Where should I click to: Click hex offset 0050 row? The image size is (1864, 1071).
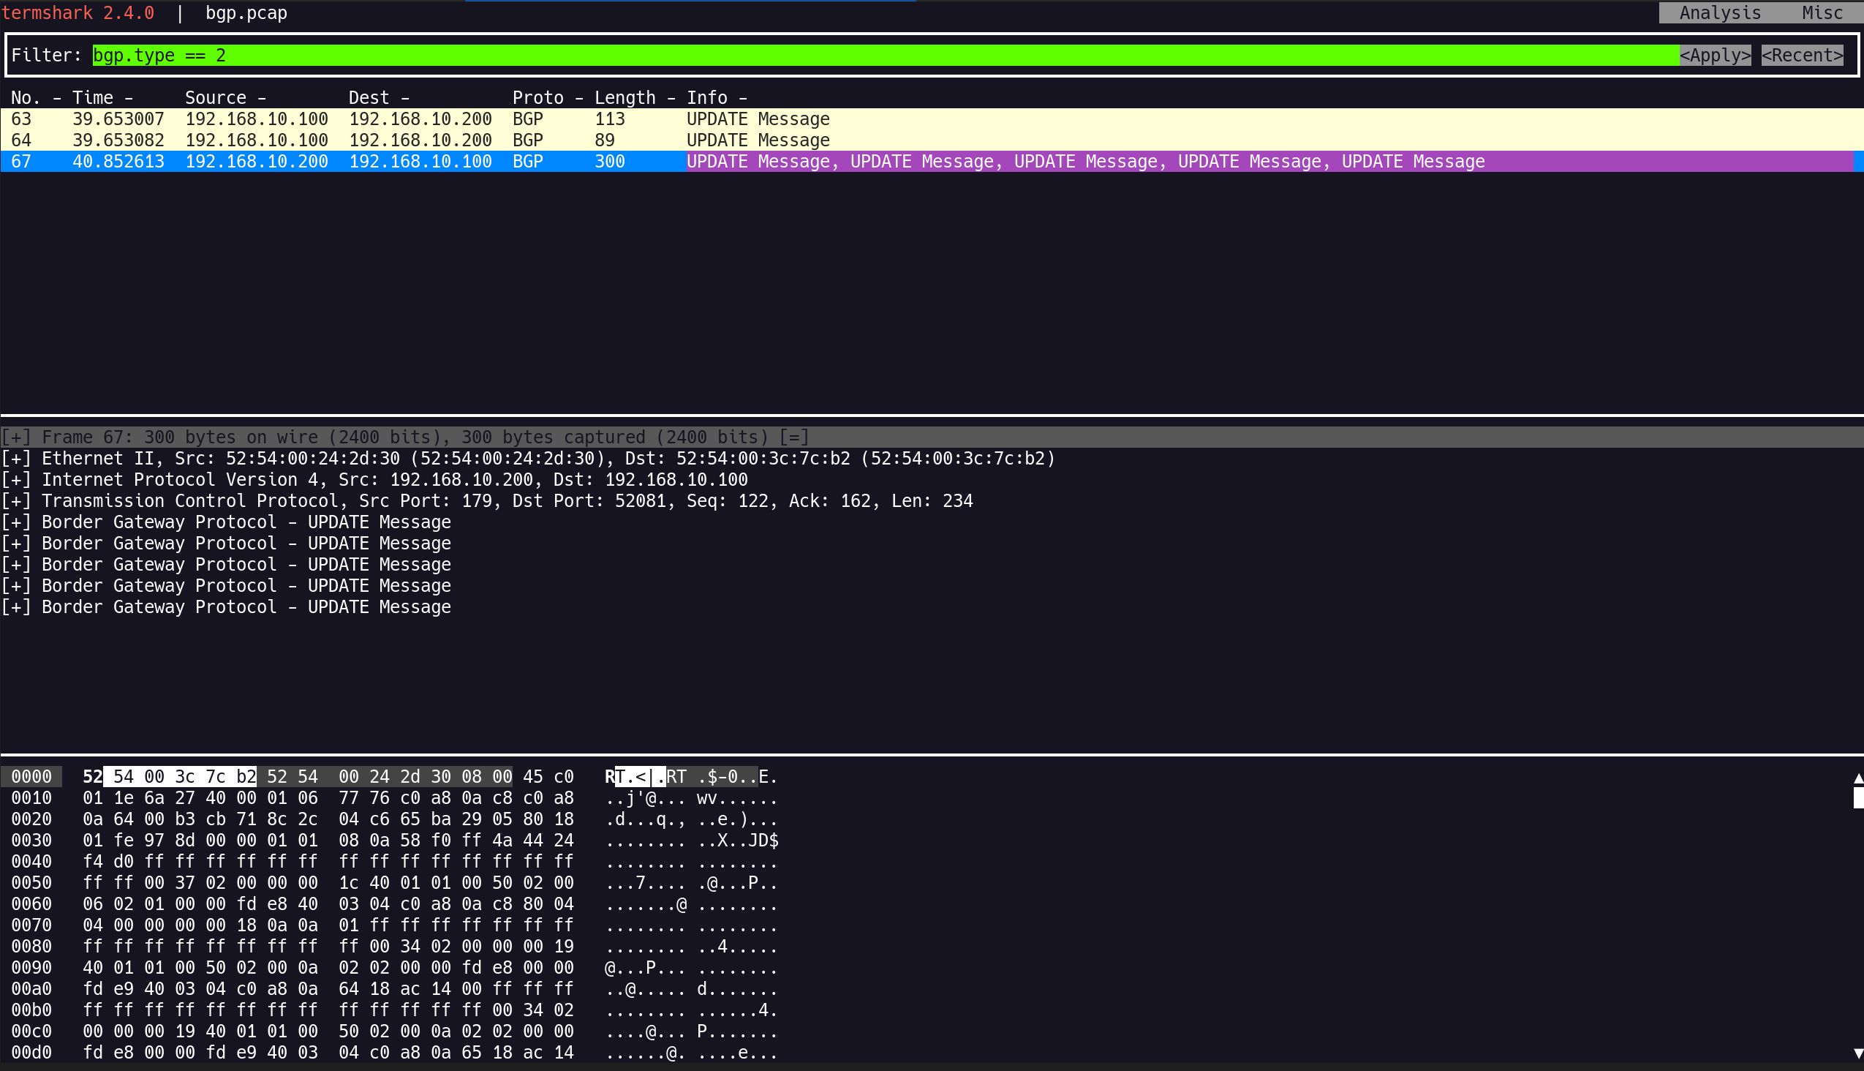31,884
